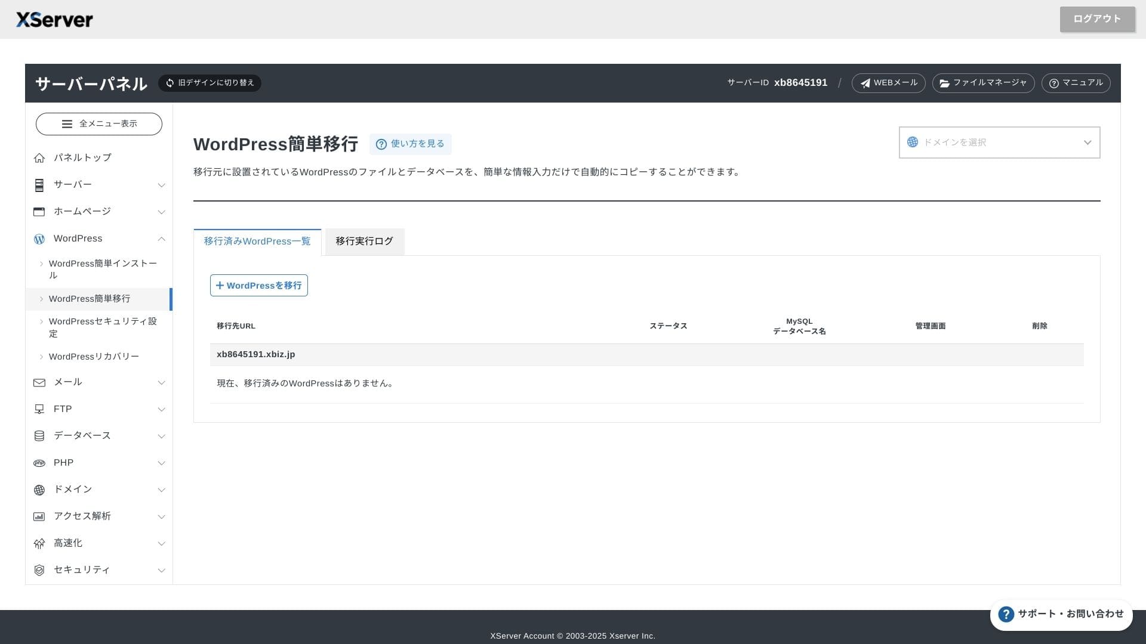Click the refresh icon in 旧デザインに切り替え
Image resolution: width=1146 pixels, height=644 pixels.
(x=170, y=83)
